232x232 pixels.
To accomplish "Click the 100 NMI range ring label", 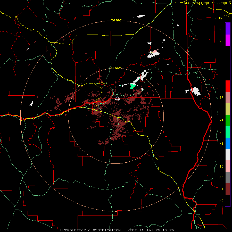I will [116, 20].
